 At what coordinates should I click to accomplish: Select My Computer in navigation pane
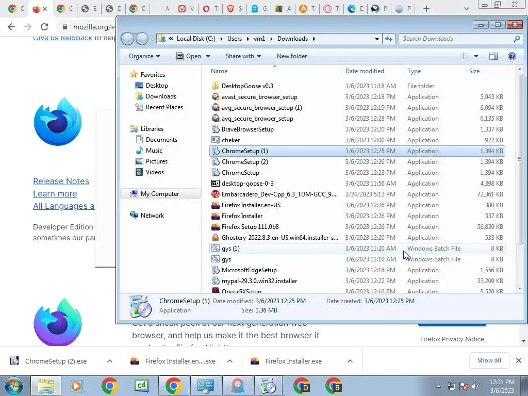pyautogui.click(x=160, y=194)
